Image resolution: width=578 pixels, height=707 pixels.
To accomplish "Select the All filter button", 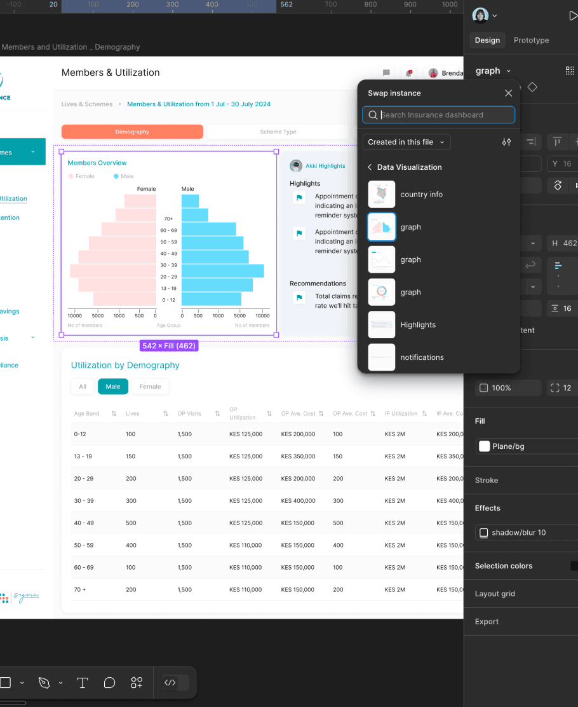I will pos(82,386).
